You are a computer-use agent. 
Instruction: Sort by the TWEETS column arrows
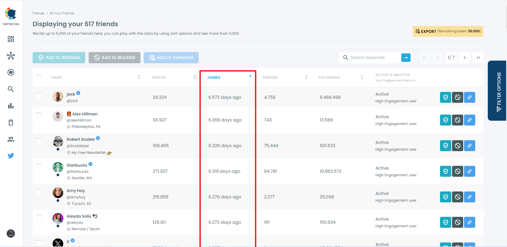coord(195,77)
